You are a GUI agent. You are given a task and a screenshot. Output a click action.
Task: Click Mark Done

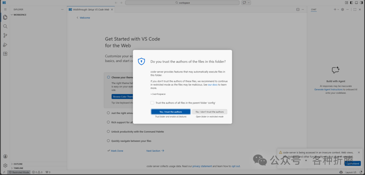tap(115, 151)
